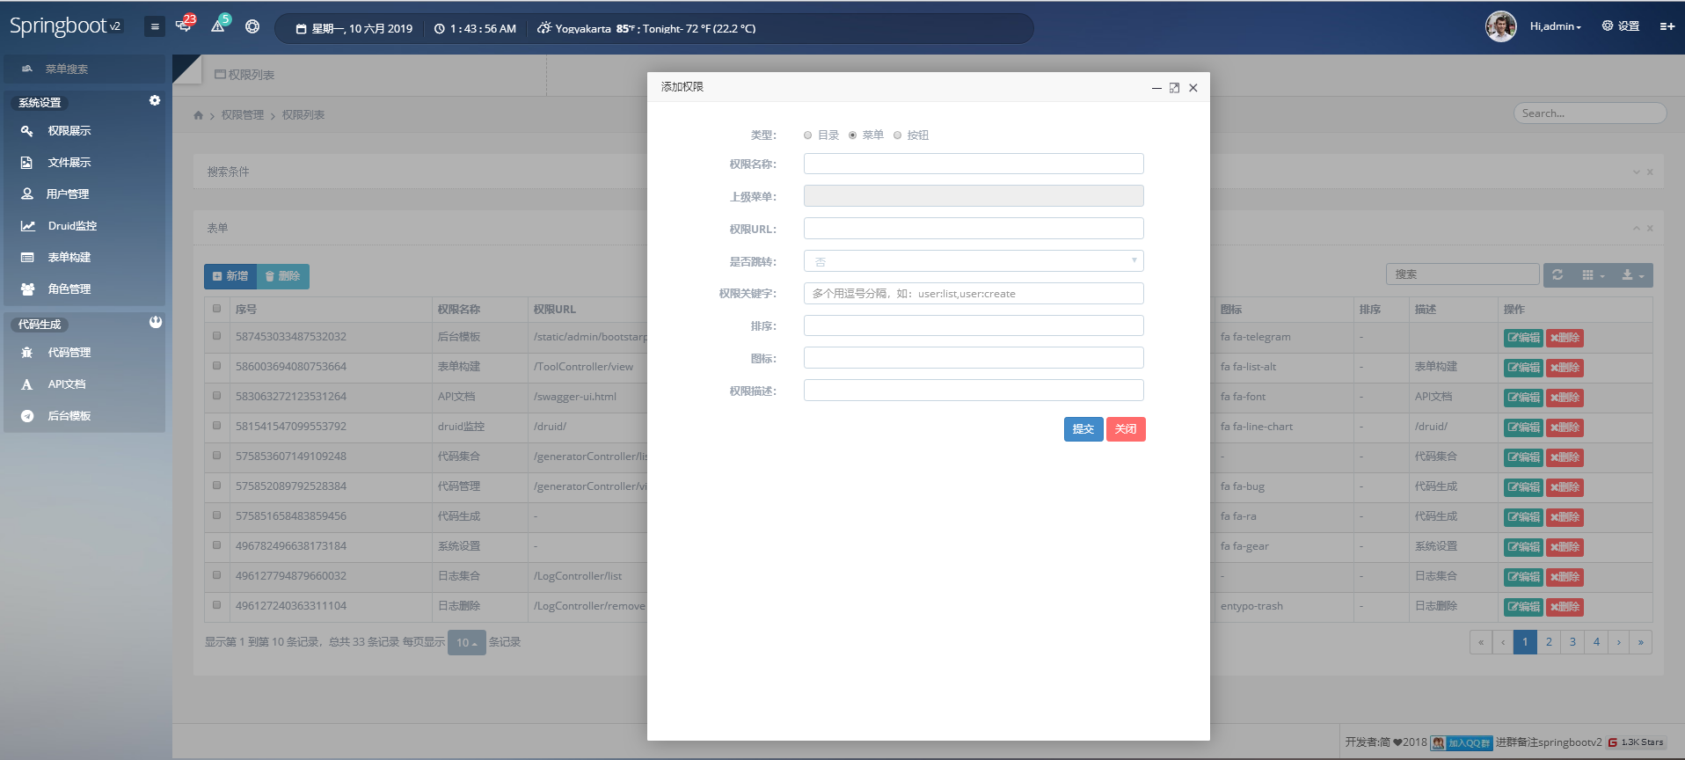The width and height of the screenshot is (1685, 760).
Task: Check row 583063272123531264 checkbox
Action: tap(216, 396)
